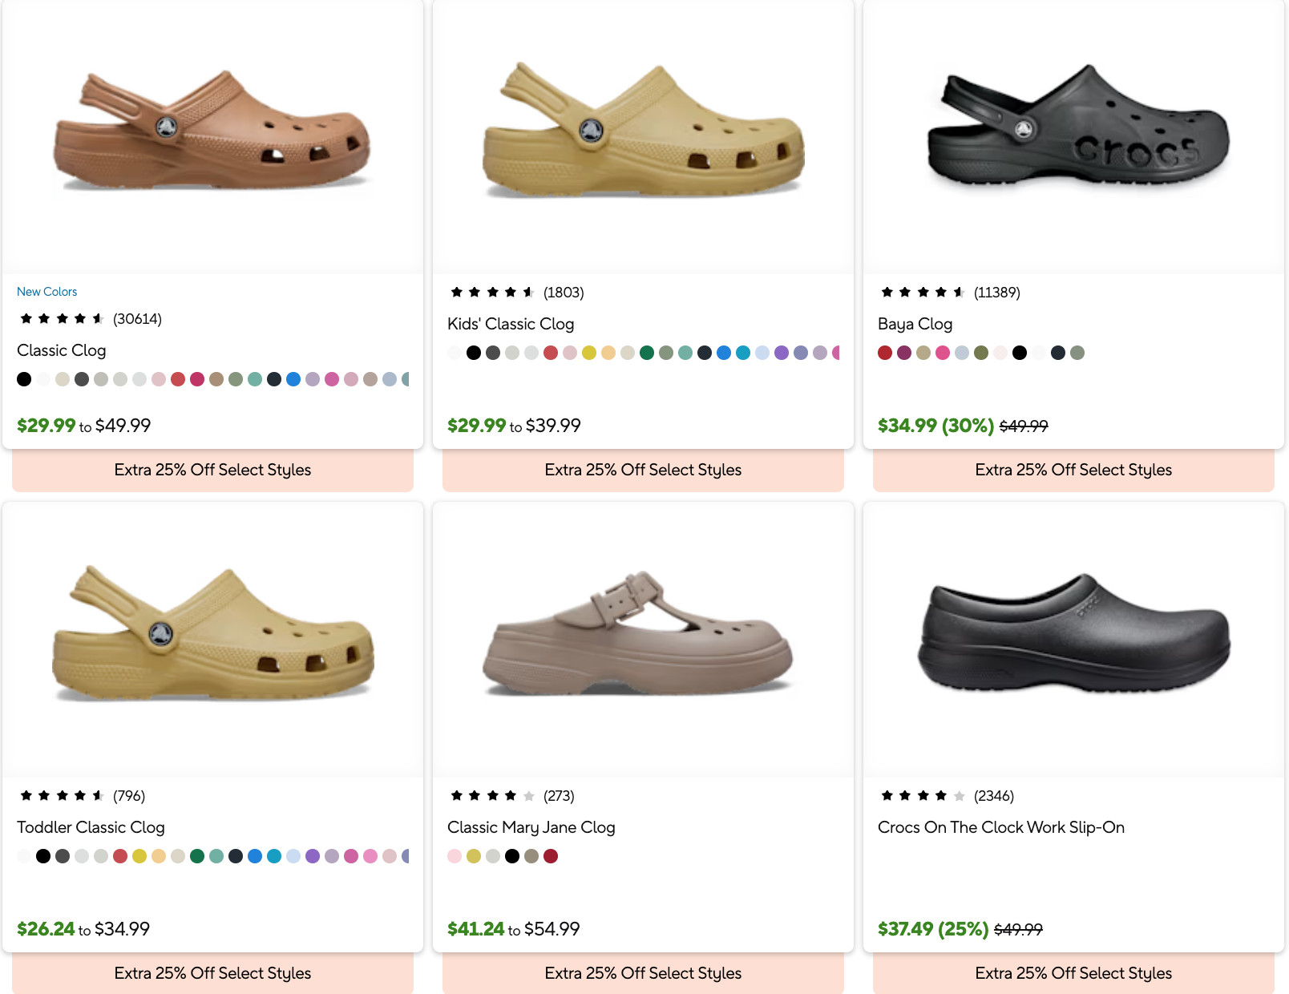Open the Classic Mary Jane Clog star ratings
The width and height of the screenshot is (1289, 994).
tap(512, 796)
